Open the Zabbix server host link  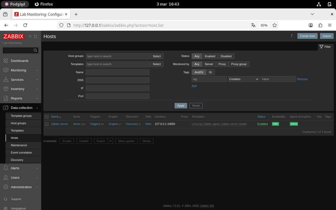coord(60,124)
